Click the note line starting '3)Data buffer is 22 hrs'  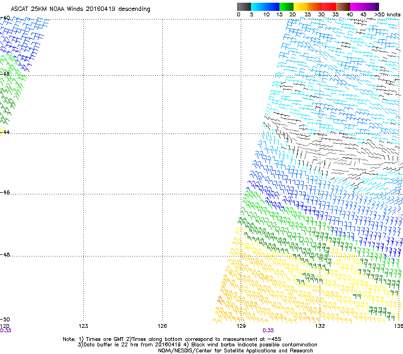point(197,345)
